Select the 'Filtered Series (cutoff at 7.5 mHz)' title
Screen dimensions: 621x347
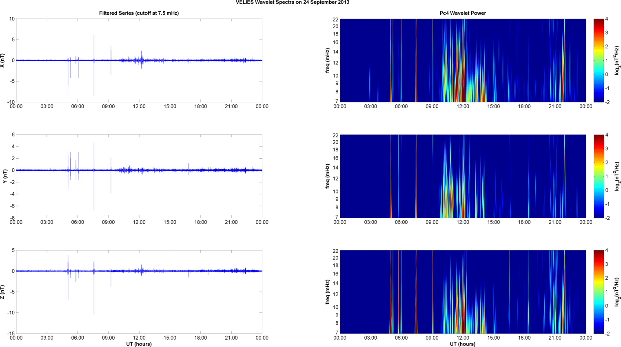click(139, 13)
